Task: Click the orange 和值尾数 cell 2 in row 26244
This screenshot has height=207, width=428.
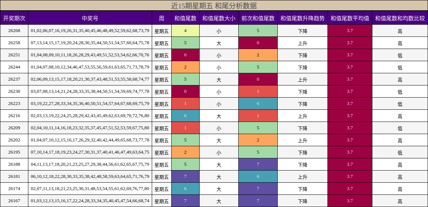Action: coord(185,67)
